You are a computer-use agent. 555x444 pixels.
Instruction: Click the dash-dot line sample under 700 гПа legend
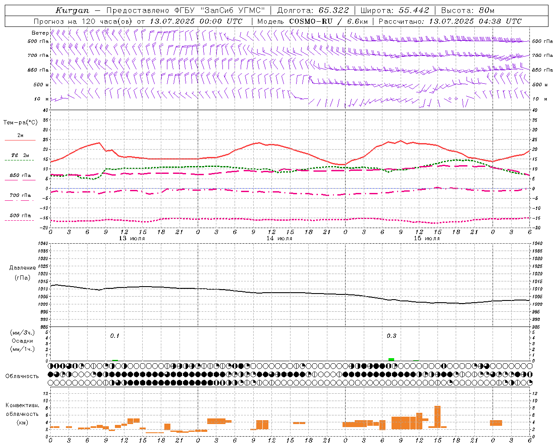coord(19,200)
